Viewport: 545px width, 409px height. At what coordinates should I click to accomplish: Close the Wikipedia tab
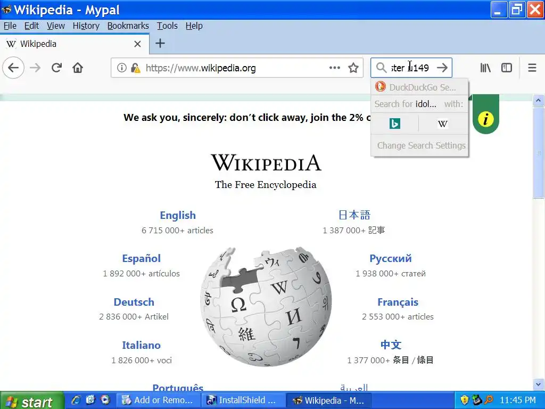137,44
